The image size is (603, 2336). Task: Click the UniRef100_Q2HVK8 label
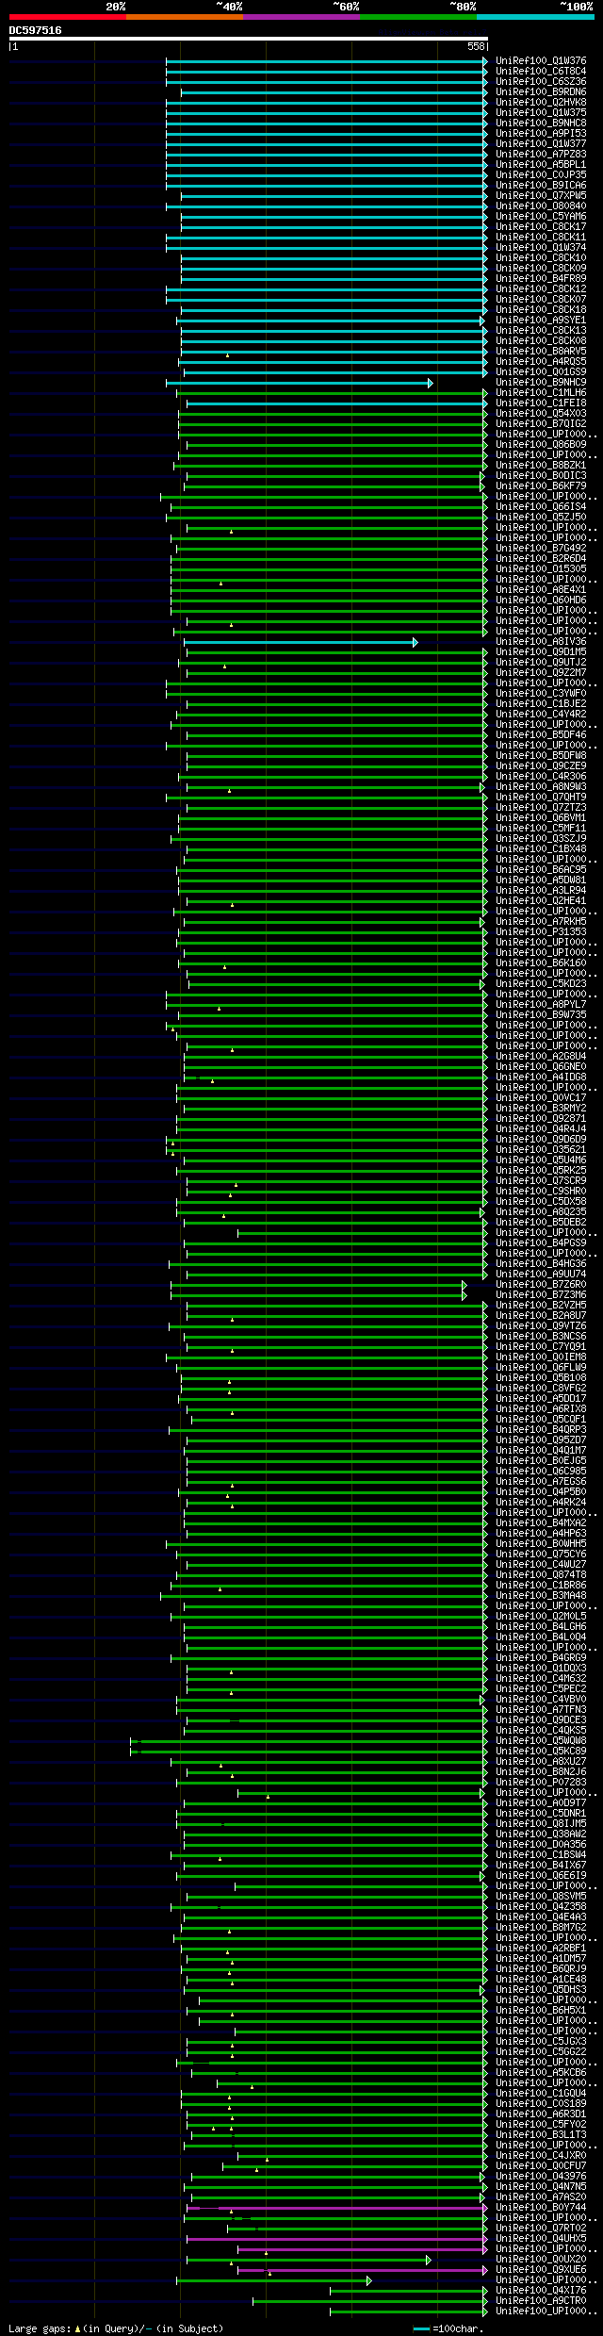[x=541, y=102]
